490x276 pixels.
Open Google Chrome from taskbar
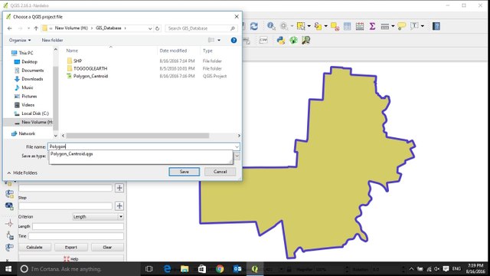point(220,269)
